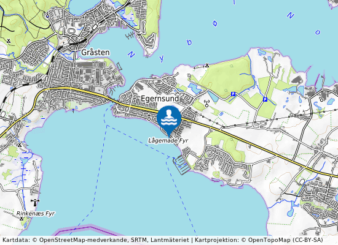Click the Rinkenæs Fyr label
This screenshot has width=338, height=245.
pos(36,213)
